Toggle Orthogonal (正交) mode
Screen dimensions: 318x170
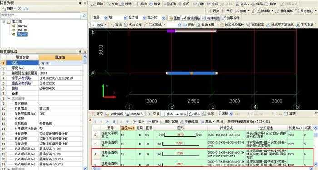(x=98, y=114)
